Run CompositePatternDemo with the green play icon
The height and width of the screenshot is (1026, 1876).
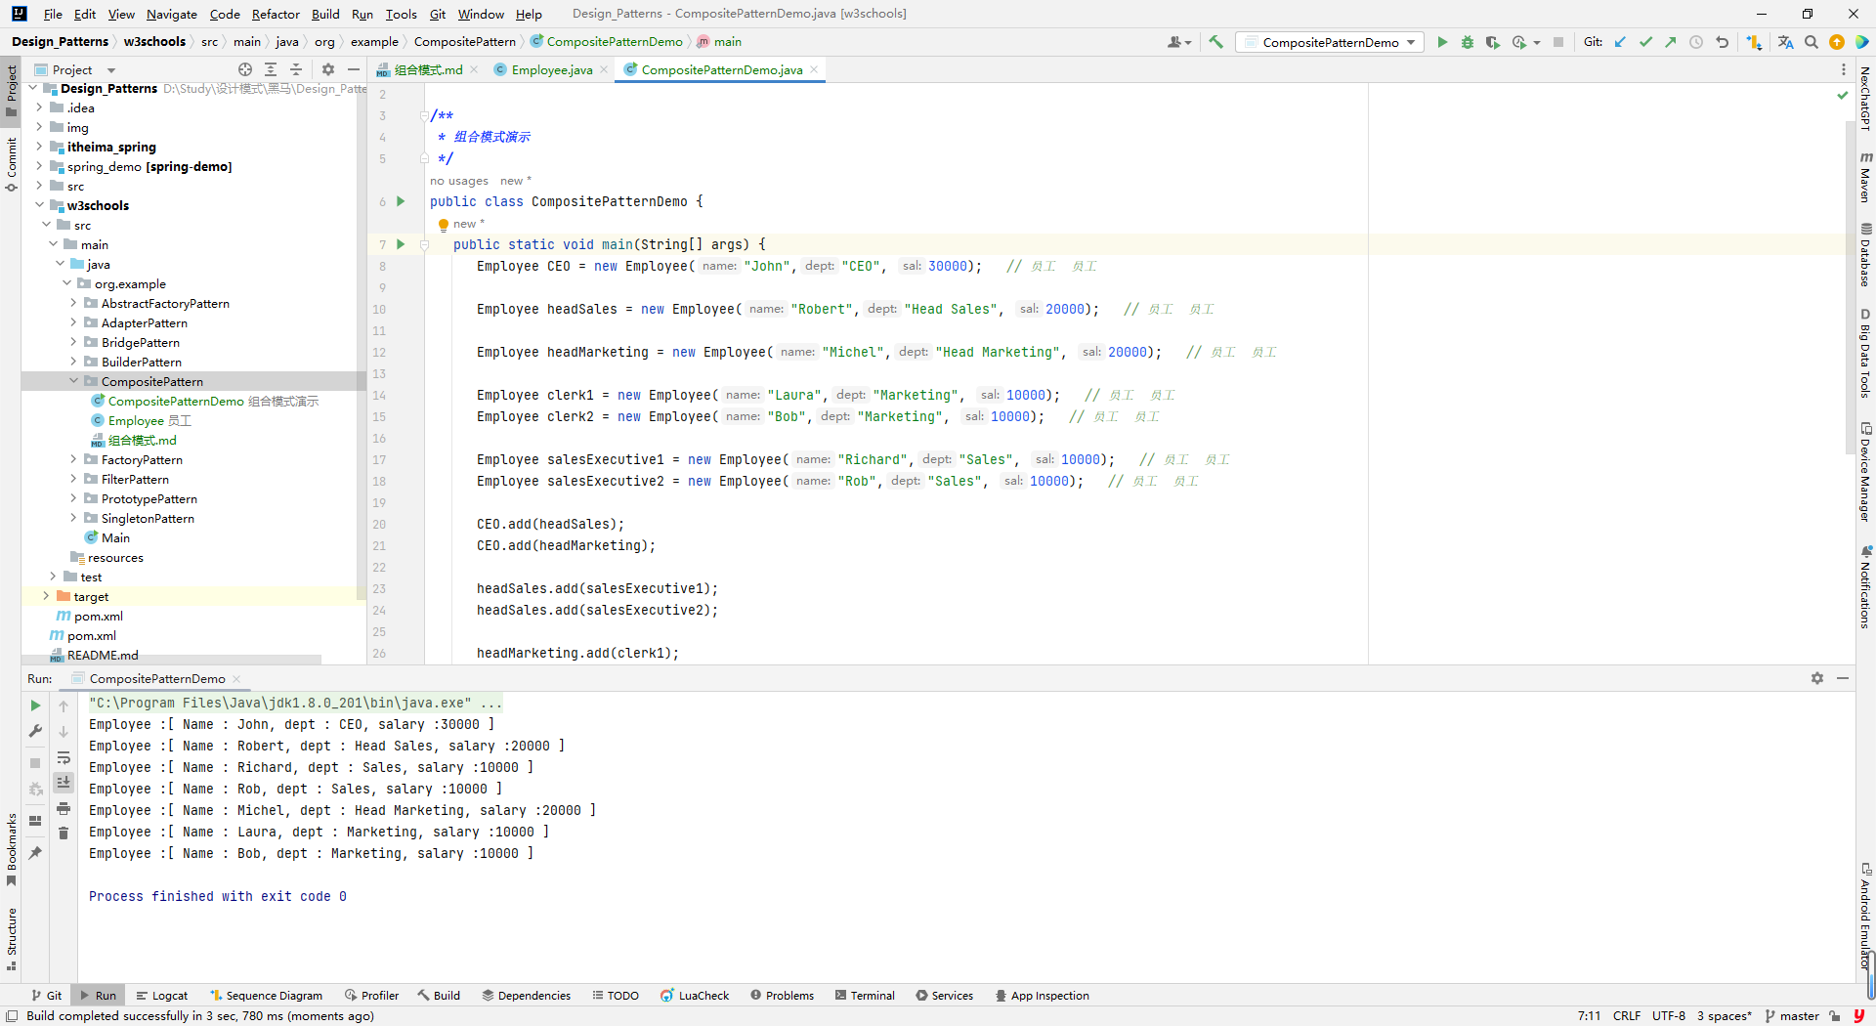coord(1442,42)
